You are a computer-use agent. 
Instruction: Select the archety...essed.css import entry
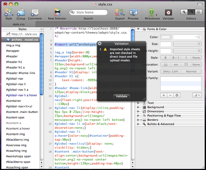click(x=21, y=40)
